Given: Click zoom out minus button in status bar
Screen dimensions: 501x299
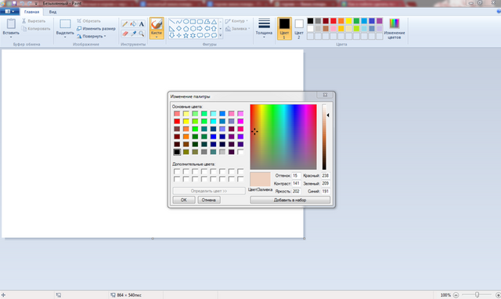Looking at the screenshot, I should (x=456, y=295).
